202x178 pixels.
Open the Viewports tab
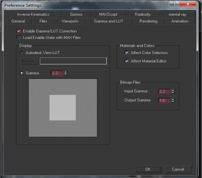[x=70, y=21]
